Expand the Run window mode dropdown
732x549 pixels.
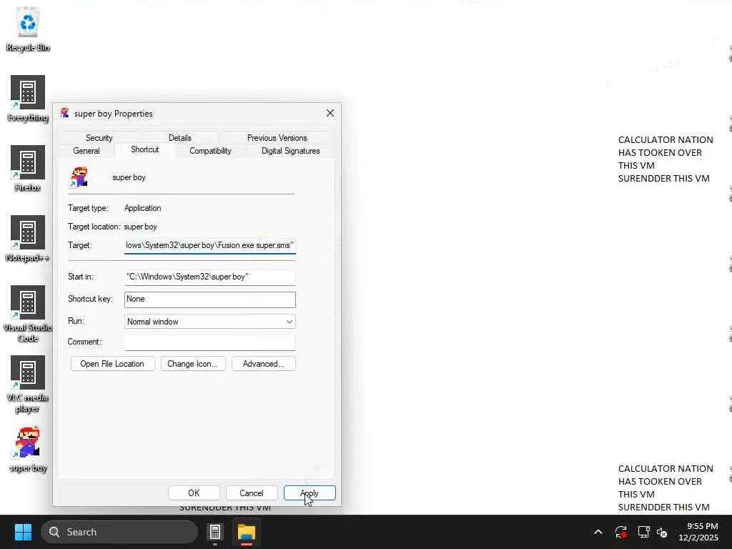(209, 322)
